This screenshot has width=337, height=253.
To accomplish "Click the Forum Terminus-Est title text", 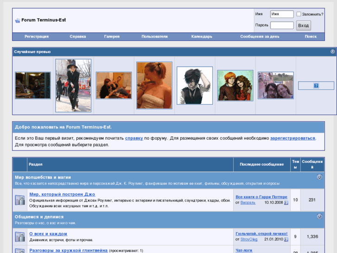I will (x=44, y=20).
